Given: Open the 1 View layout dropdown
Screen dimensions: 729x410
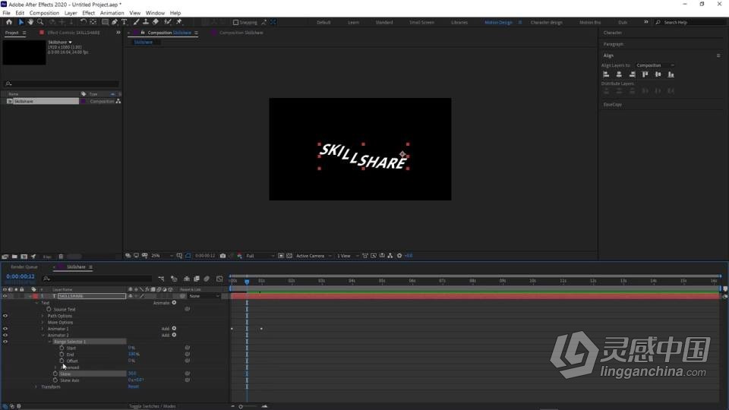Looking at the screenshot, I should pos(347,256).
